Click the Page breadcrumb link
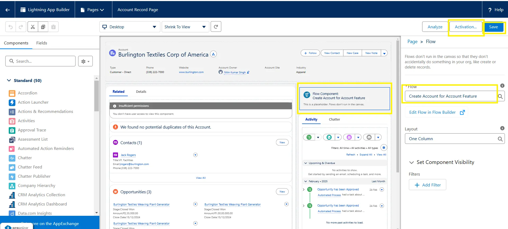 point(412,42)
